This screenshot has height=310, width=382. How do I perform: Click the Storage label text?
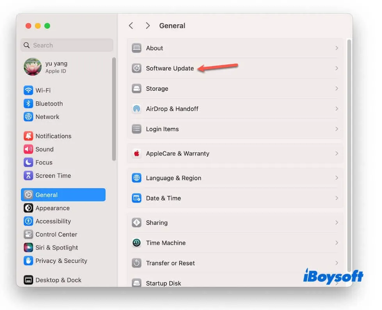pos(157,88)
